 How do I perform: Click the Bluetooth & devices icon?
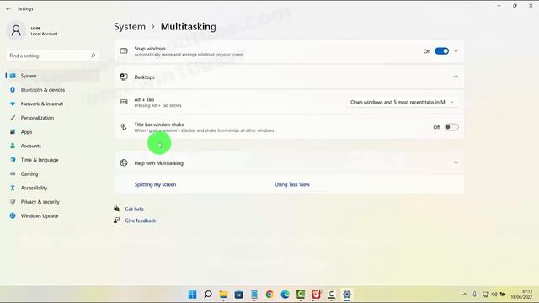pyautogui.click(x=13, y=90)
